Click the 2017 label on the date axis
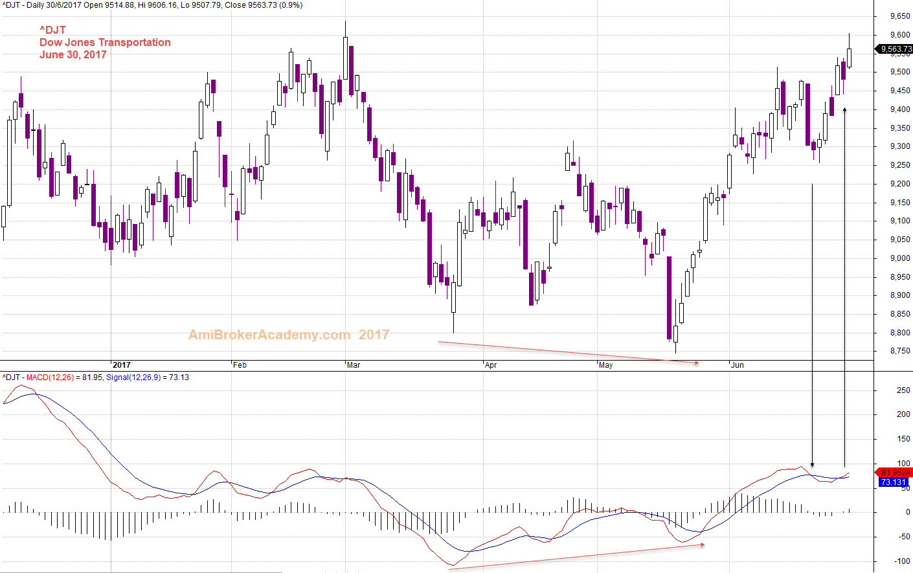Viewport: 913px width, 573px height. click(x=121, y=365)
